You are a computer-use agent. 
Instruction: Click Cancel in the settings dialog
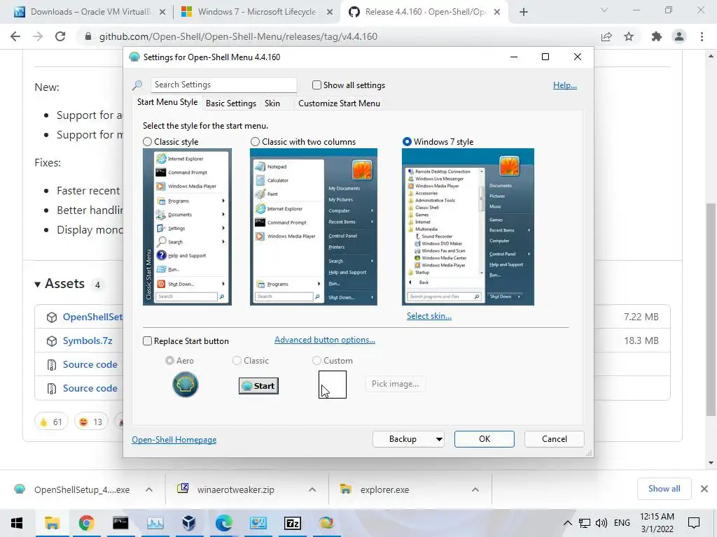pyautogui.click(x=555, y=439)
